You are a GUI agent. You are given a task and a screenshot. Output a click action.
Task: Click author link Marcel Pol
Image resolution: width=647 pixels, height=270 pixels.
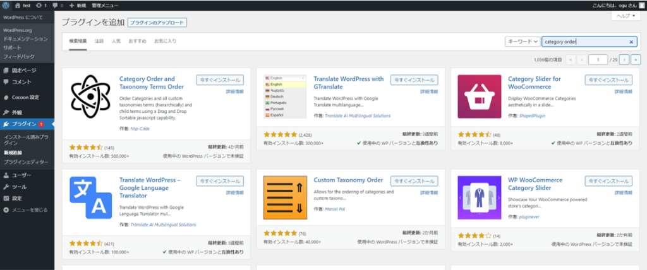coord(335,209)
